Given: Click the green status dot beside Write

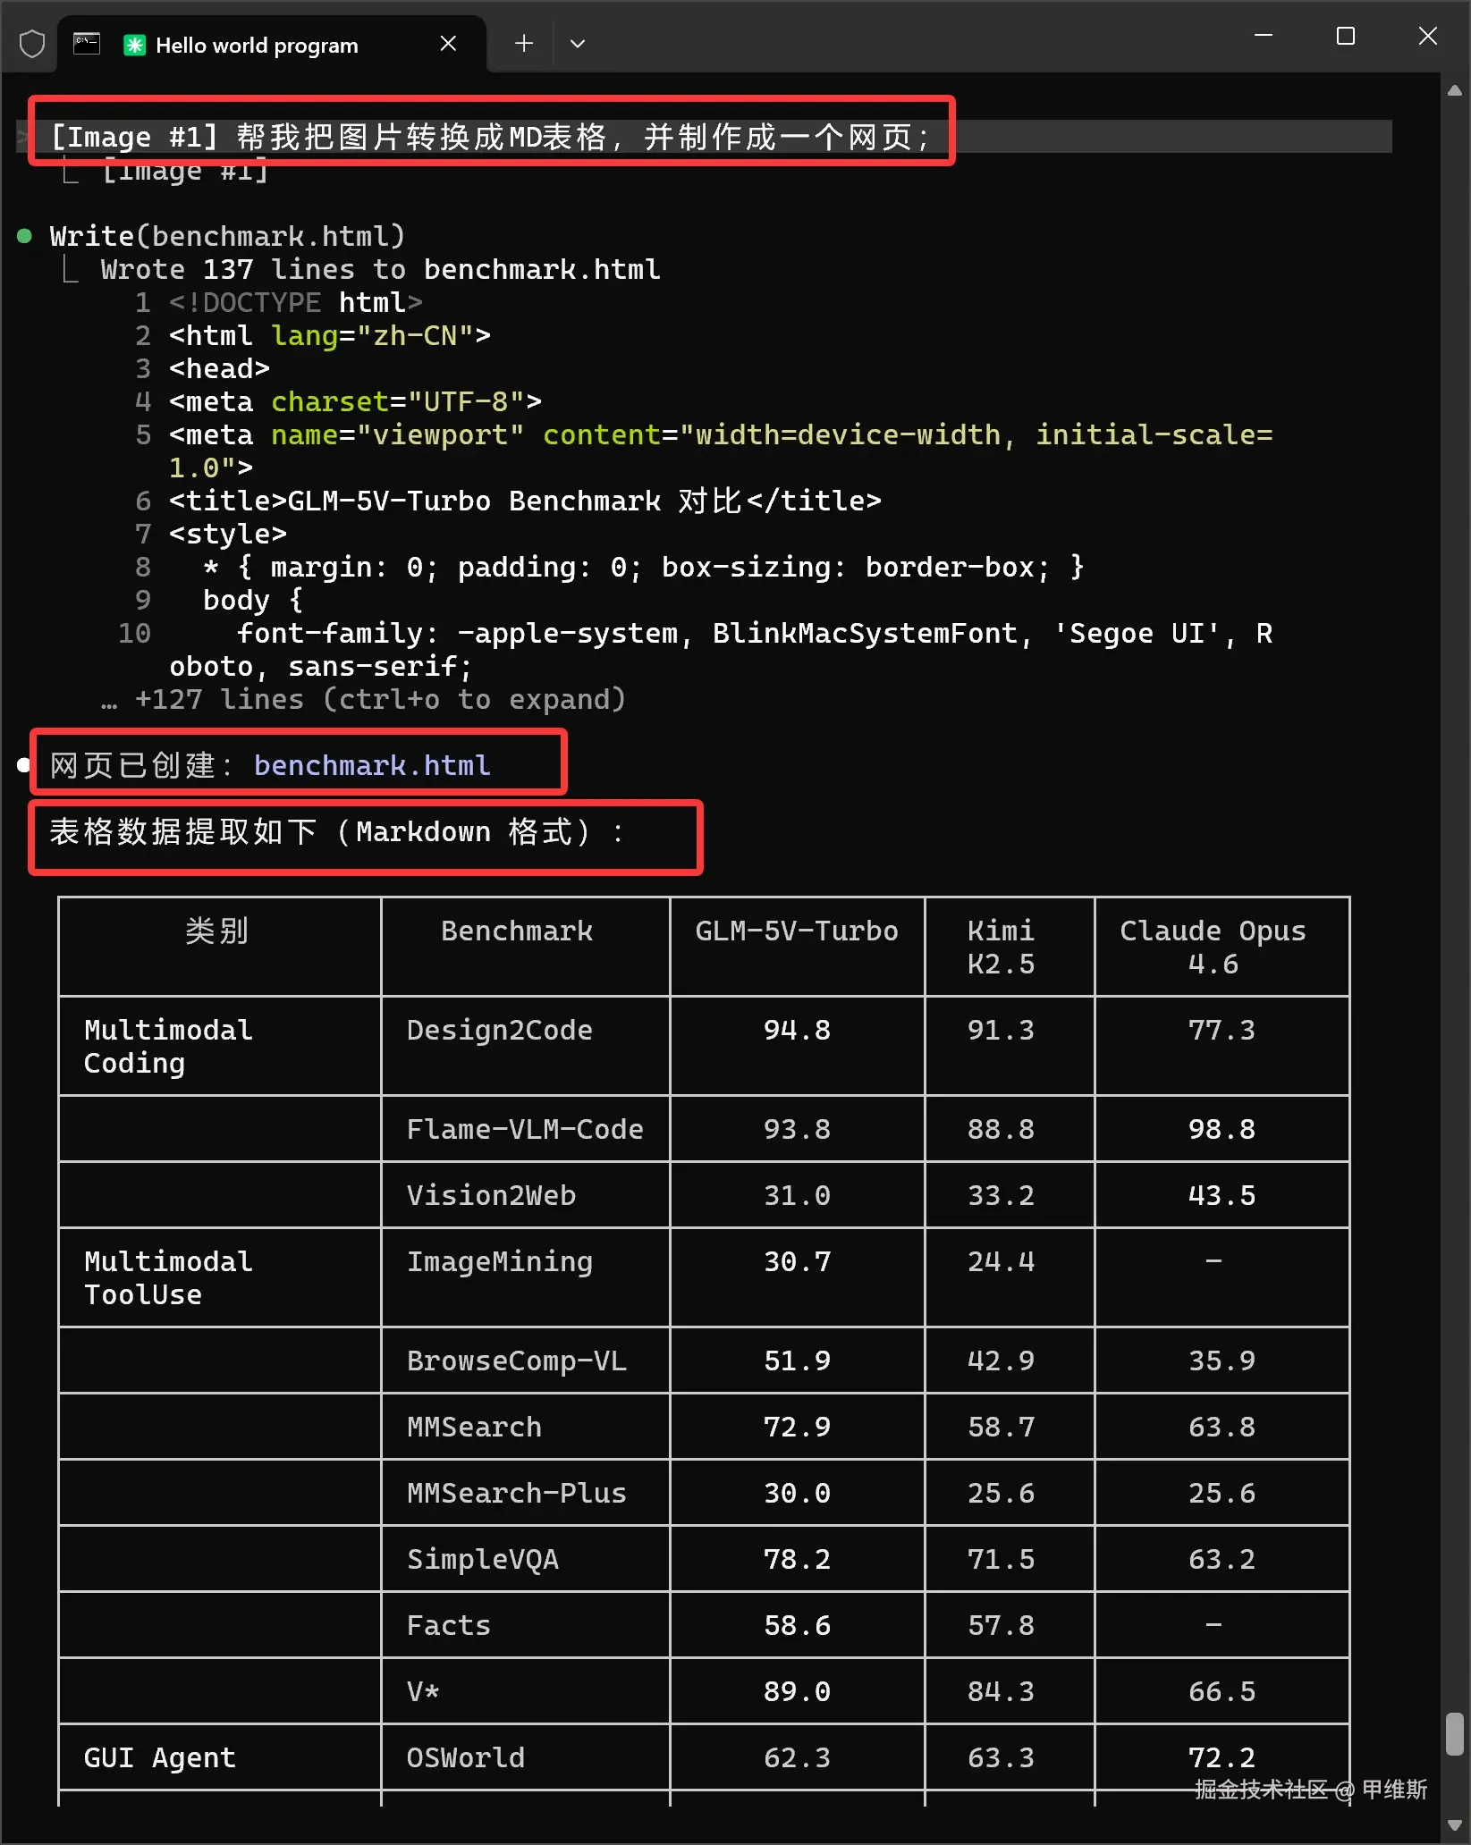Looking at the screenshot, I should tap(25, 236).
